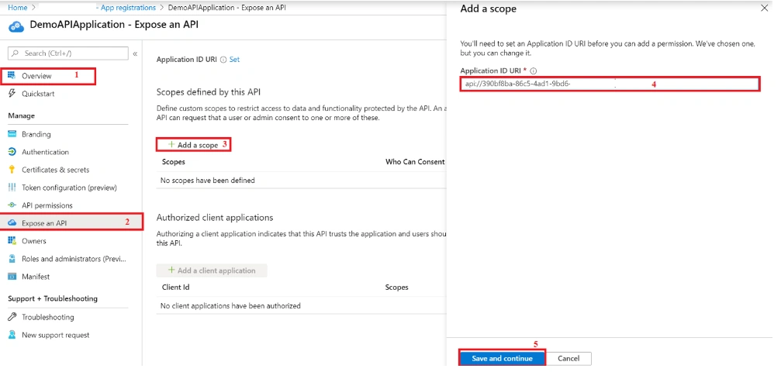Screen dimensions: 781x372
Task: Click the Expose an API cloud icon
Action: (x=12, y=222)
